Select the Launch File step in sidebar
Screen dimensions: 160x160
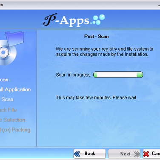coord(8,110)
